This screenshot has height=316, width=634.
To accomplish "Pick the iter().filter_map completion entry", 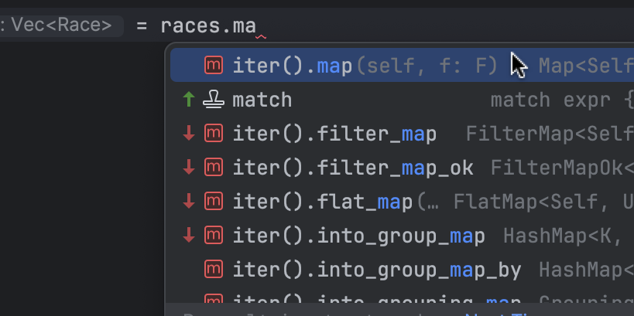I will pos(334,134).
